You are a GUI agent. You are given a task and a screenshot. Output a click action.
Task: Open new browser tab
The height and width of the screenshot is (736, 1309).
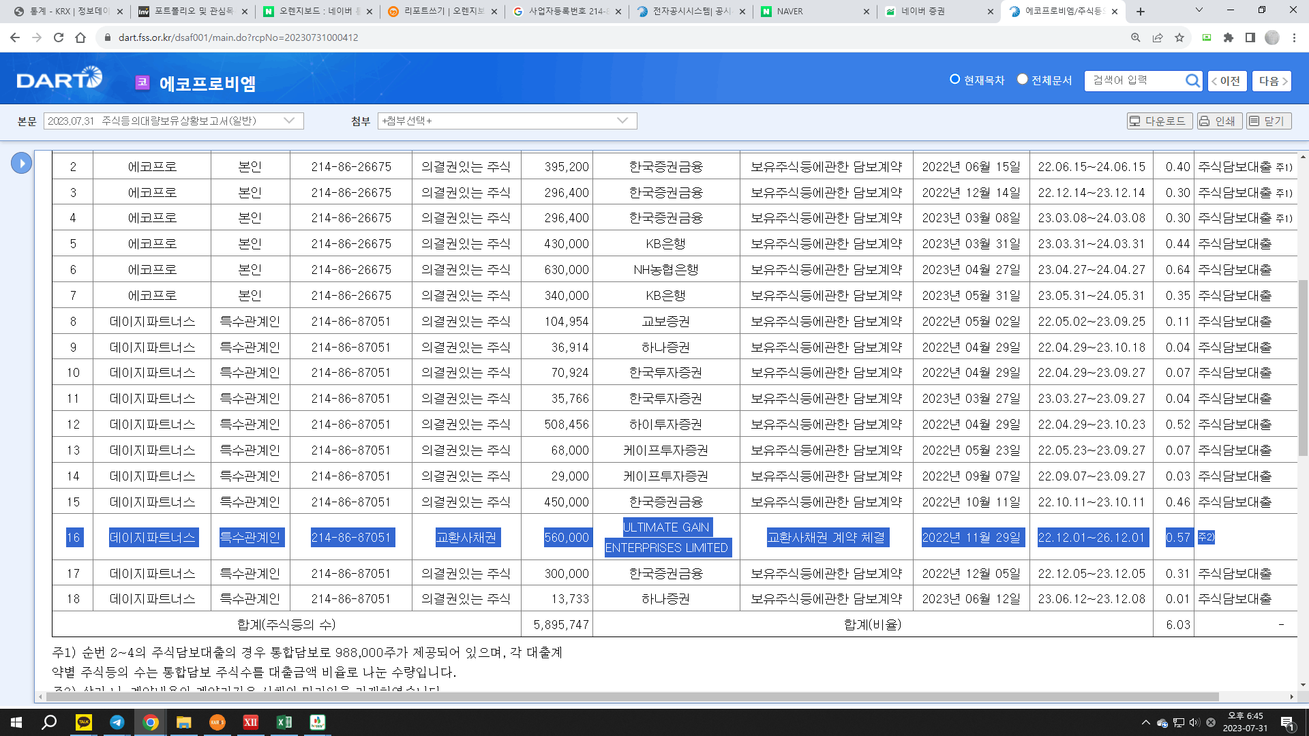(1141, 12)
